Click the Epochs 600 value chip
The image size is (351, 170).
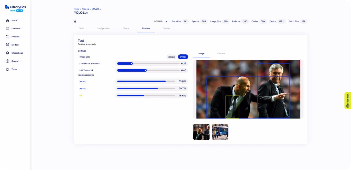pos(204,21)
